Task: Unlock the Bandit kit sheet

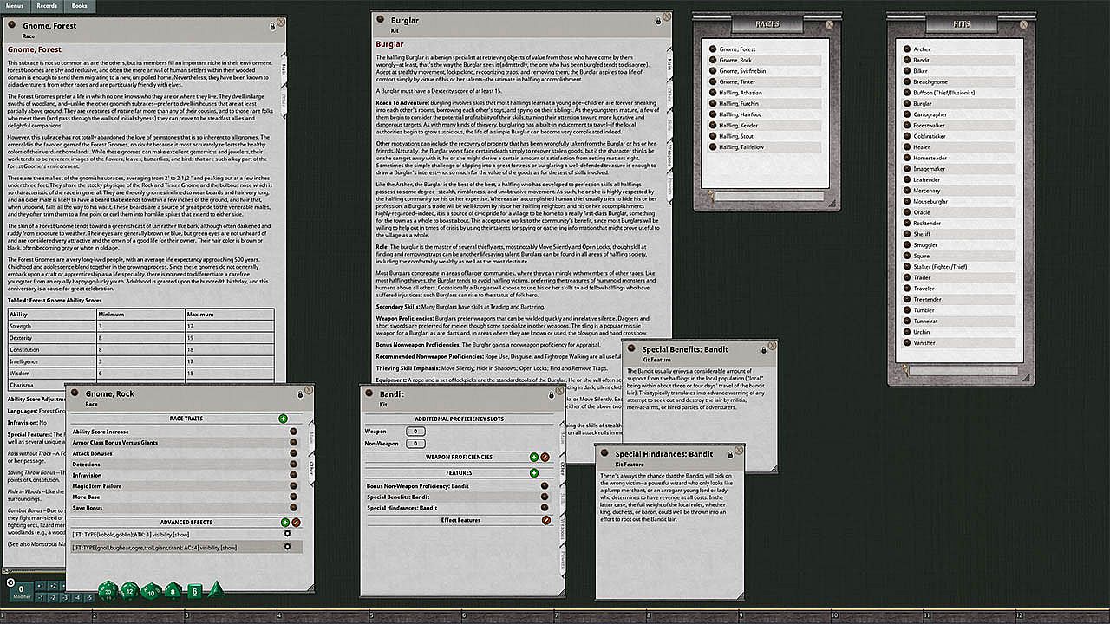Action: click(551, 394)
